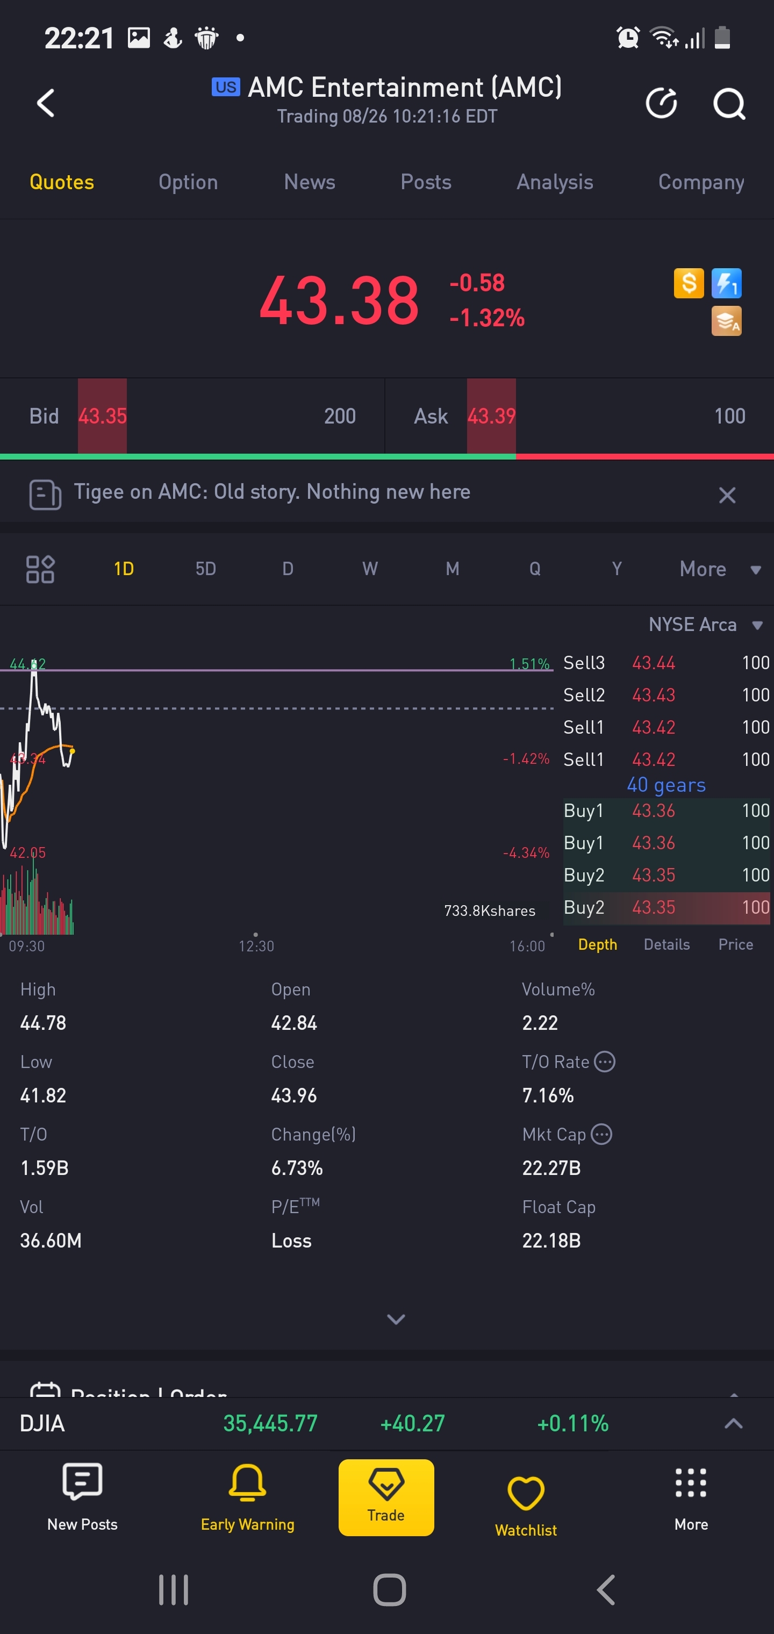This screenshot has height=1634, width=774.
Task: Expand more quote statistics chevron
Action: point(396,1320)
